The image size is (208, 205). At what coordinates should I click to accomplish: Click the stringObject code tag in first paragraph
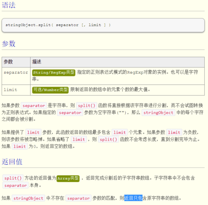pyautogui.click(x=158, y=113)
